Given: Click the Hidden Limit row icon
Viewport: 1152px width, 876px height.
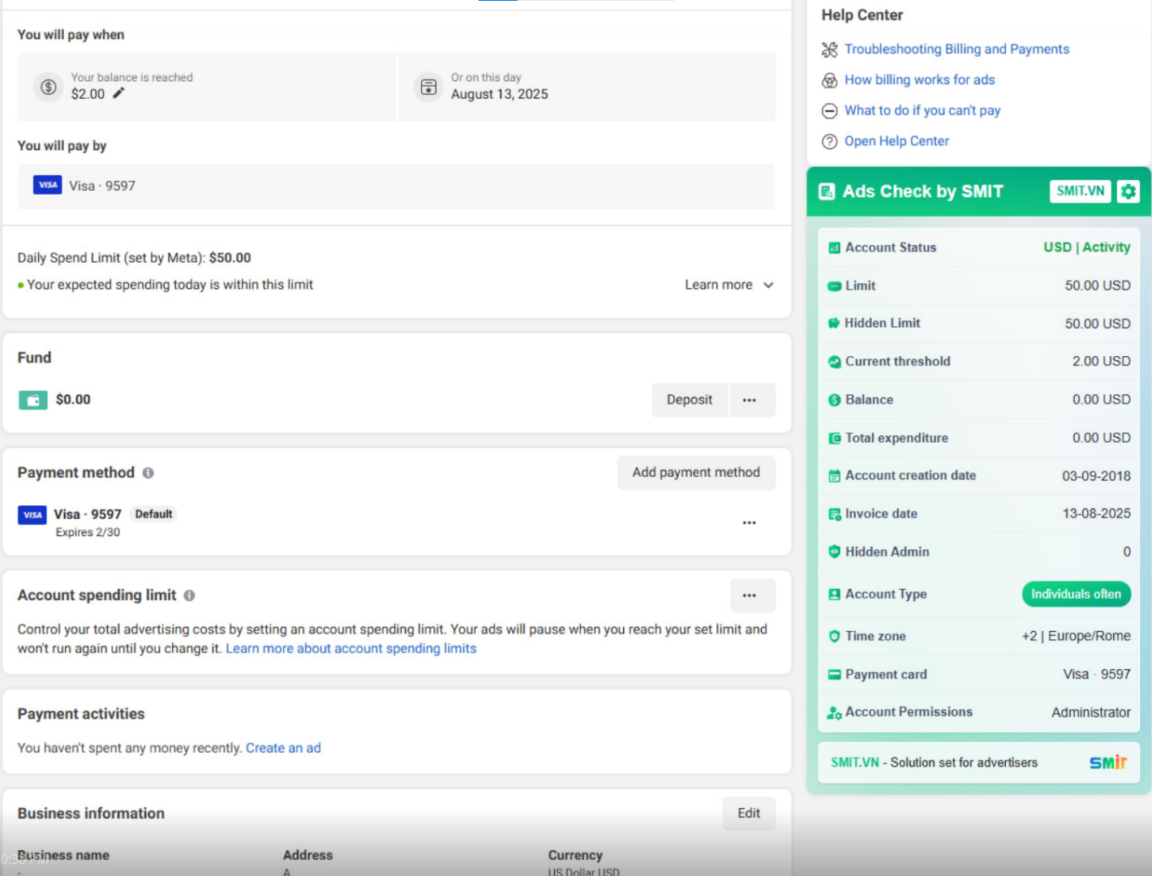Looking at the screenshot, I should pos(834,324).
